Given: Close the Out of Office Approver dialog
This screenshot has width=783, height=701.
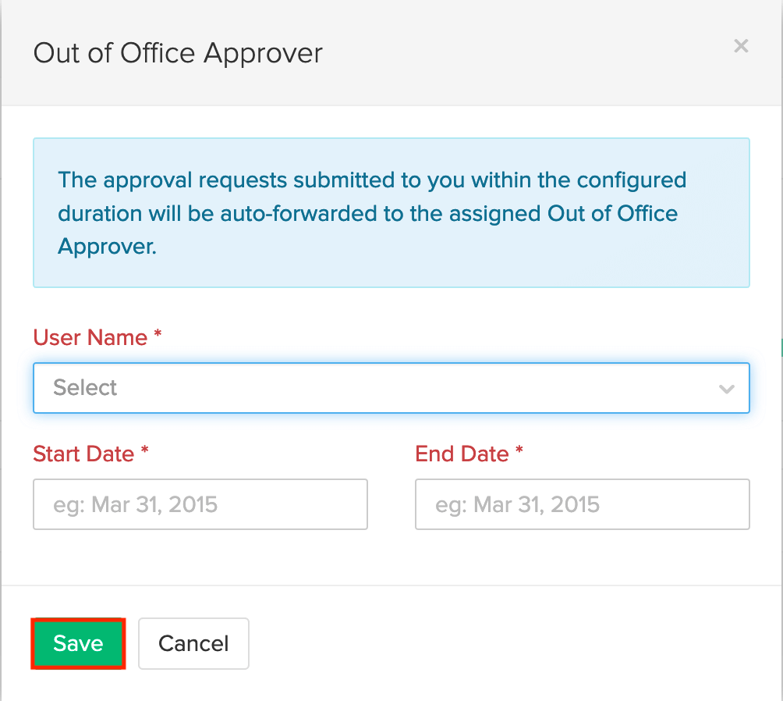Looking at the screenshot, I should click(741, 46).
